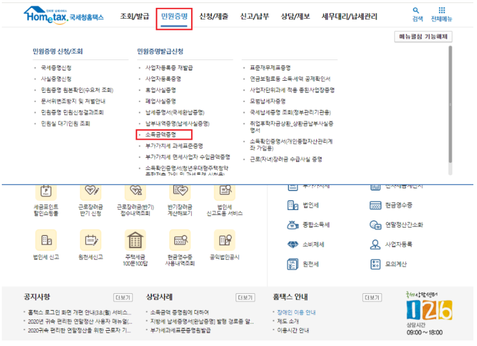Open 소득금액 증명원에 대하여 case

click(180, 313)
